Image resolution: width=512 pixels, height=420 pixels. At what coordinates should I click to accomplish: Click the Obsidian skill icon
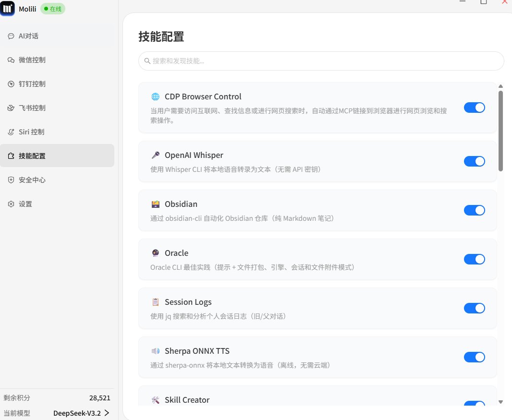point(155,204)
